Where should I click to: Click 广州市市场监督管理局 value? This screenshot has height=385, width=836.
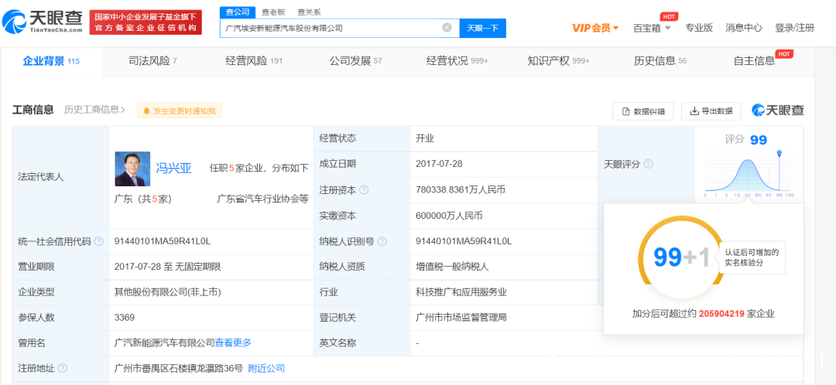461,318
